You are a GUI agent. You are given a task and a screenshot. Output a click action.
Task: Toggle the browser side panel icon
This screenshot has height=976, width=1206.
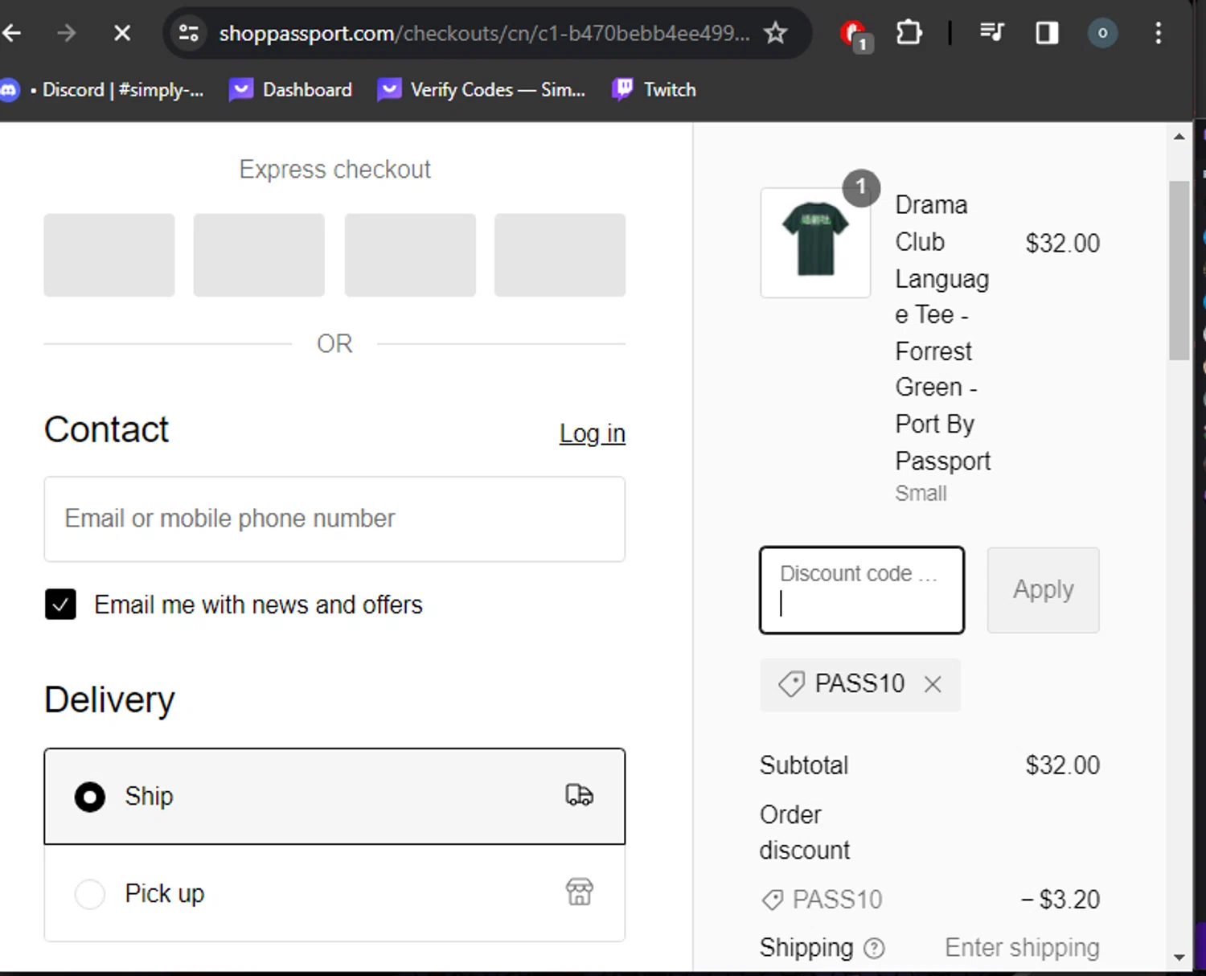tap(1047, 33)
